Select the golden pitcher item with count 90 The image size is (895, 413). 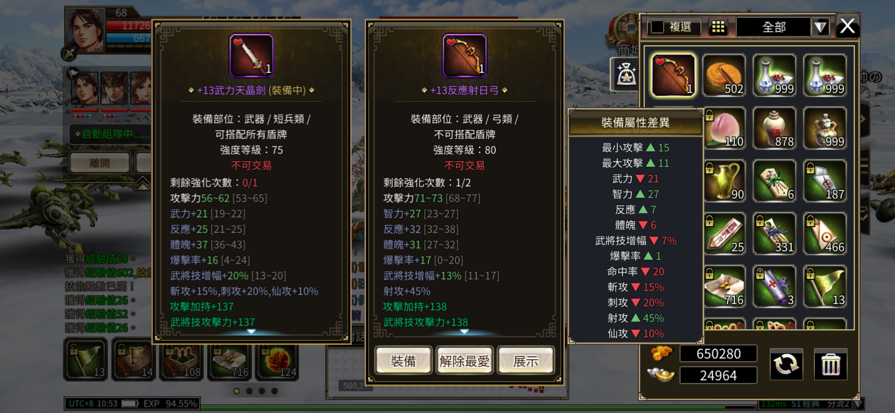(725, 181)
